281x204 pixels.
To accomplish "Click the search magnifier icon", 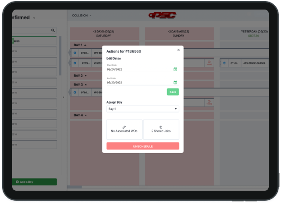I will tap(53, 30).
